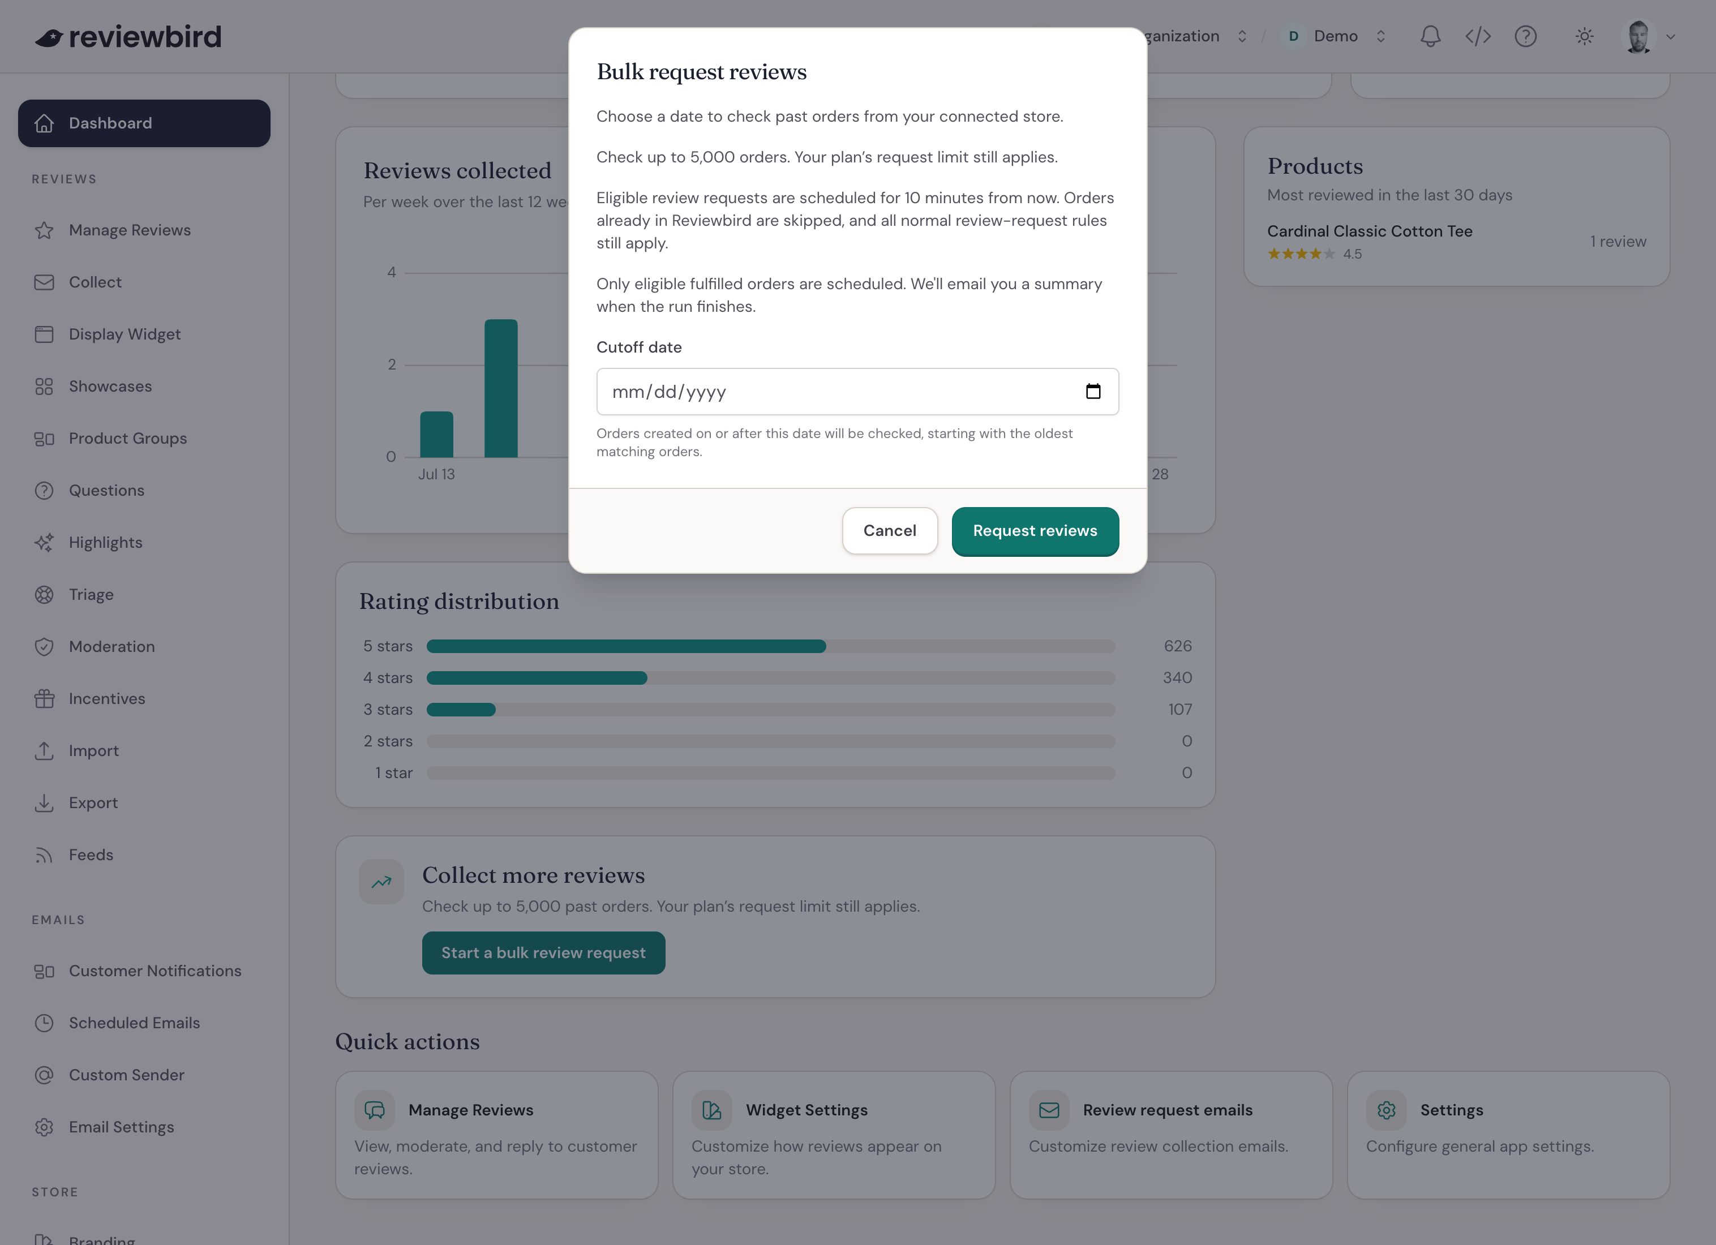
Task: Click the 4 stars distribution bar
Action: [770, 678]
